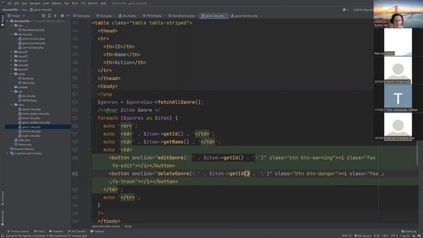Open the Tools menu
Image resolution: width=423 pixels, height=238 pixels.
click(x=75, y=3)
